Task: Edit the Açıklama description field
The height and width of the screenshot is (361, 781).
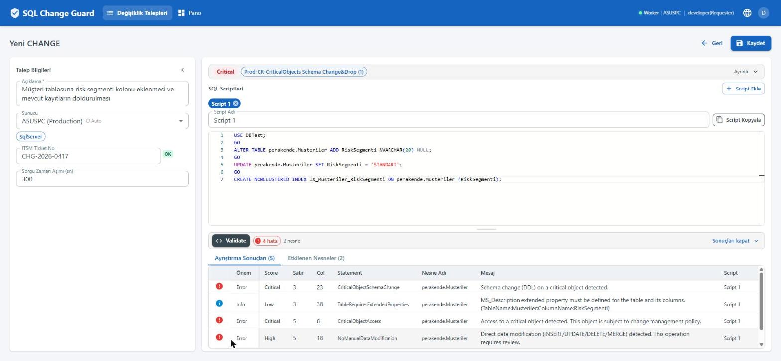Action: coord(102,94)
